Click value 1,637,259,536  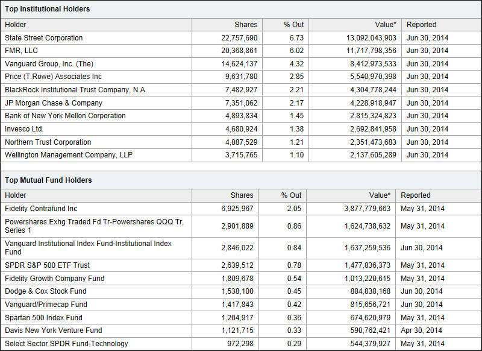pyautogui.click(x=368, y=248)
